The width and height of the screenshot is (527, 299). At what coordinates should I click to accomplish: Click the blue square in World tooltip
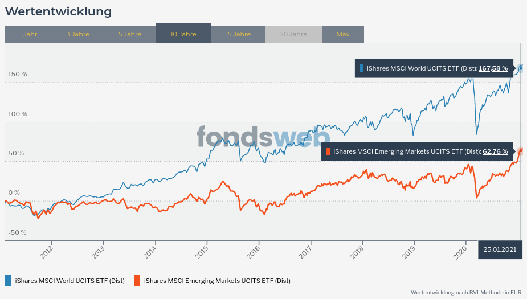tap(362, 68)
